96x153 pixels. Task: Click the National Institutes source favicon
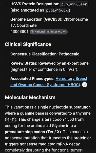pyautogui.click(x=32, y=32)
